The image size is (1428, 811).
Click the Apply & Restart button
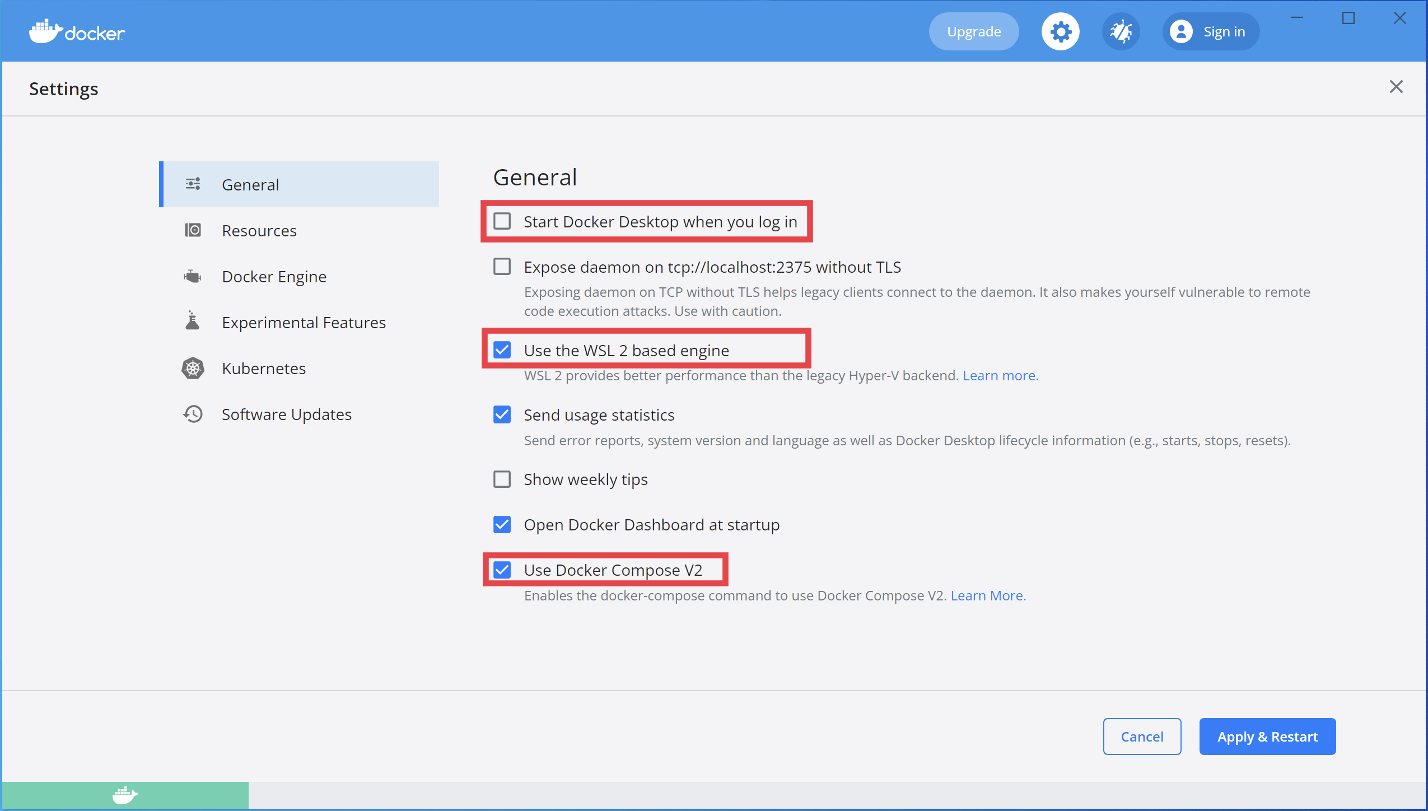[x=1267, y=737]
